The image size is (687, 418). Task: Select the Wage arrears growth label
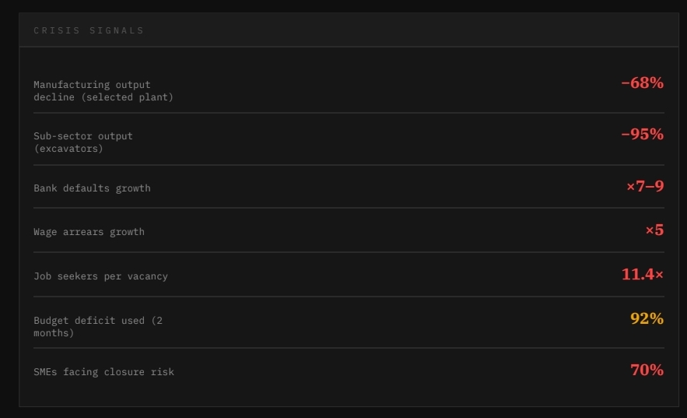[89, 231]
